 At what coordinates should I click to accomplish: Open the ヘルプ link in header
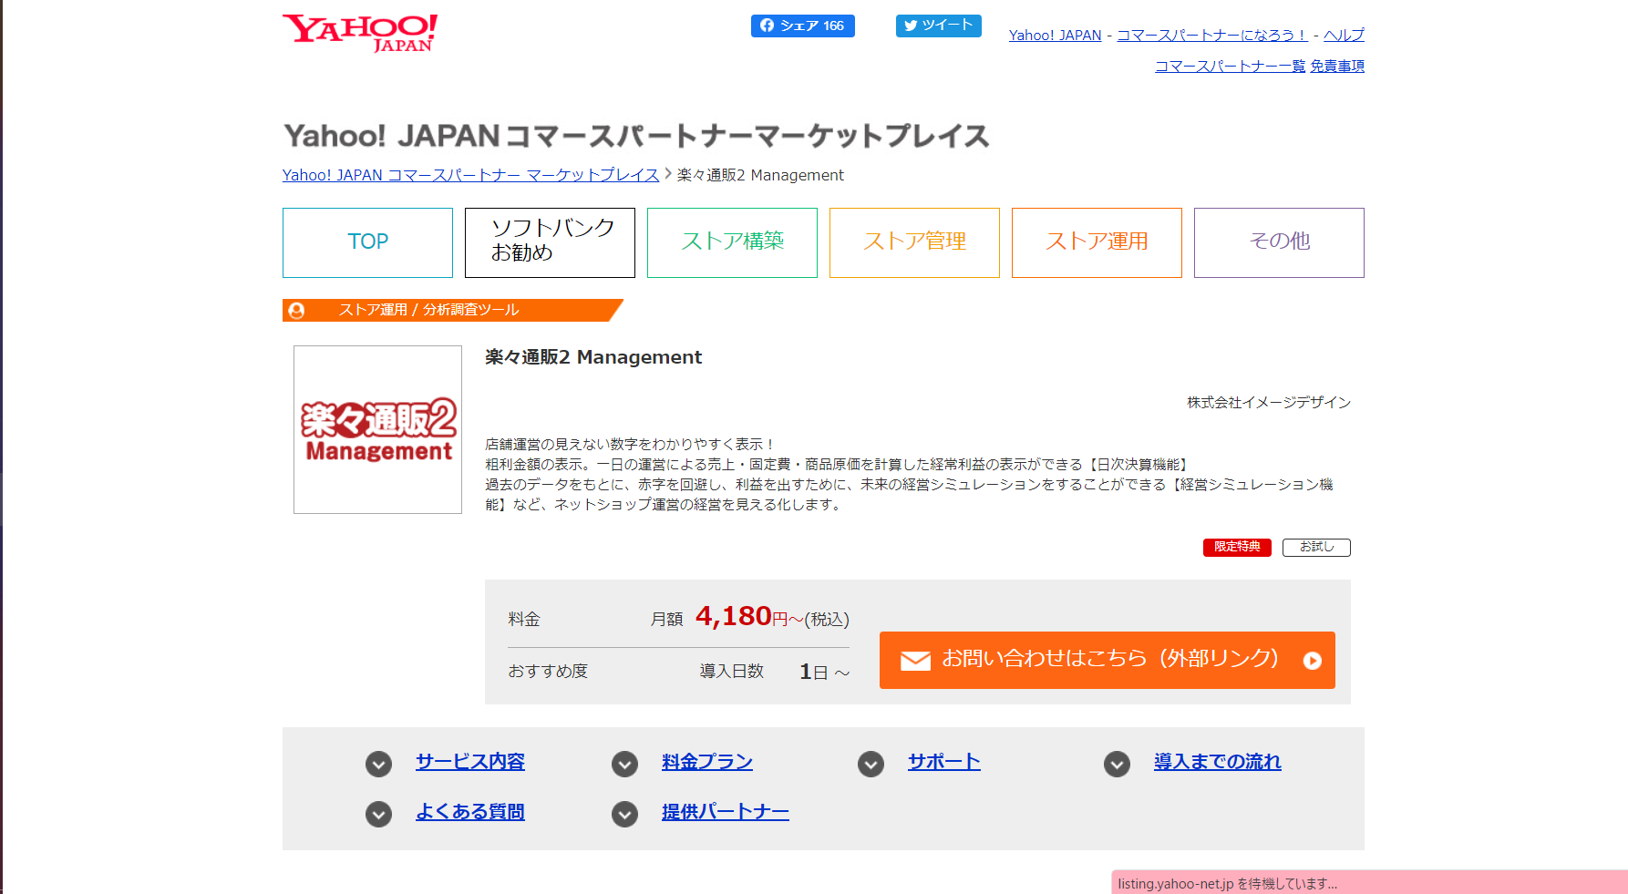click(x=1344, y=35)
